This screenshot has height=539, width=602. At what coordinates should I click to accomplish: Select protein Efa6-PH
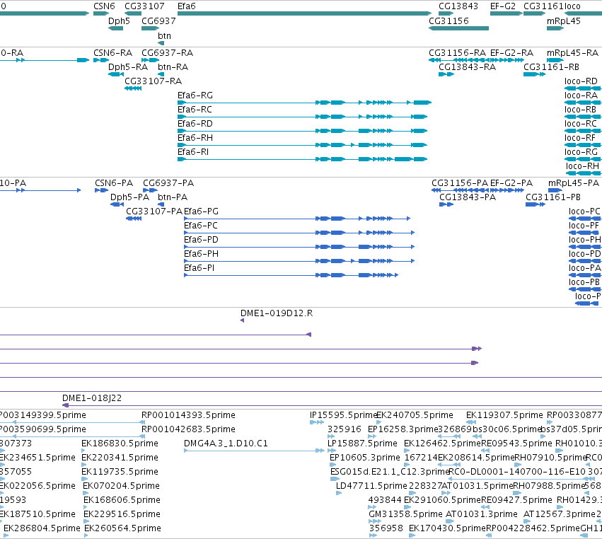[201, 254]
